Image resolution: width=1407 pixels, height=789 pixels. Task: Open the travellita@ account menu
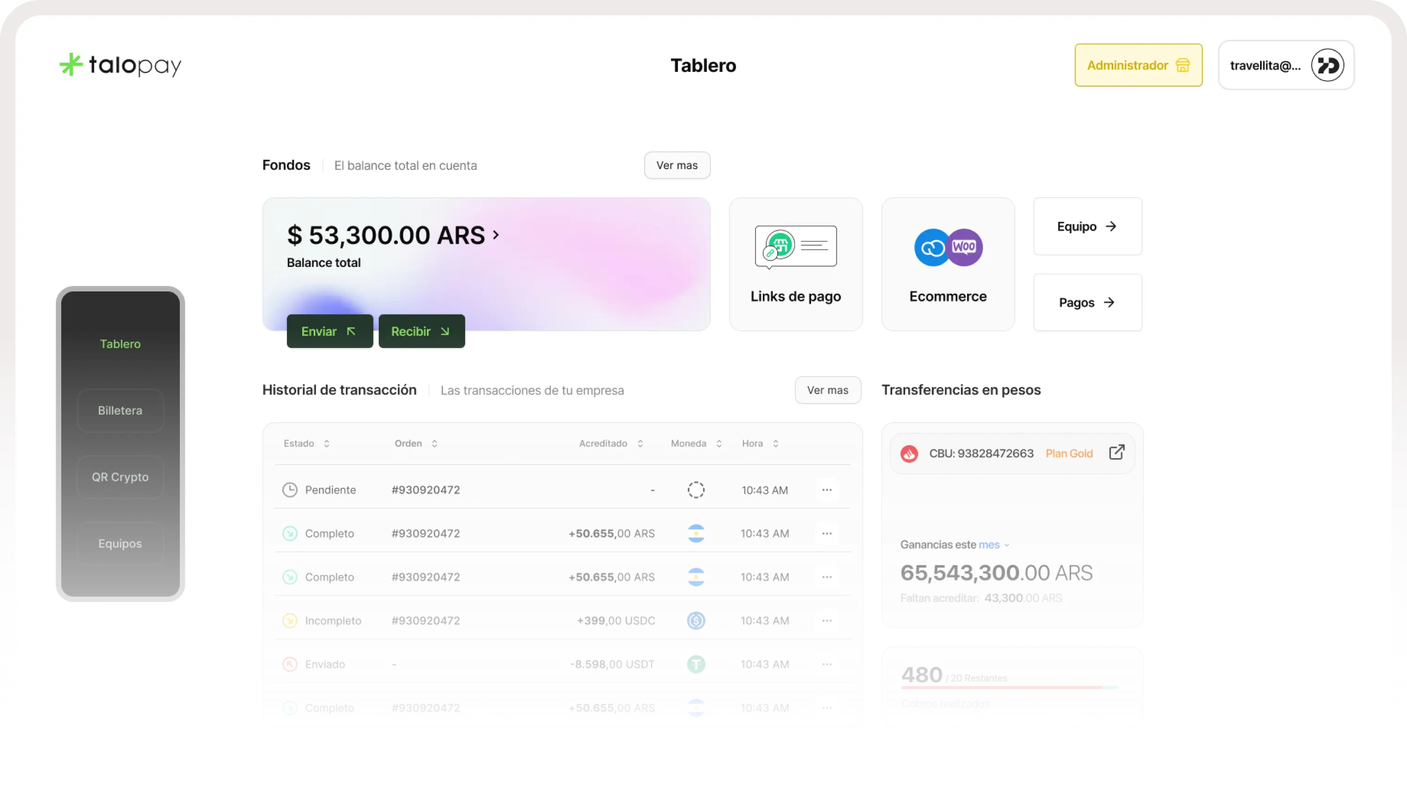pyautogui.click(x=1287, y=65)
